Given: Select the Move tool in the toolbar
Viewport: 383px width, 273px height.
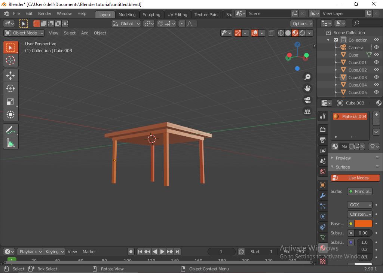Looking at the screenshot, I should point(10,75).
